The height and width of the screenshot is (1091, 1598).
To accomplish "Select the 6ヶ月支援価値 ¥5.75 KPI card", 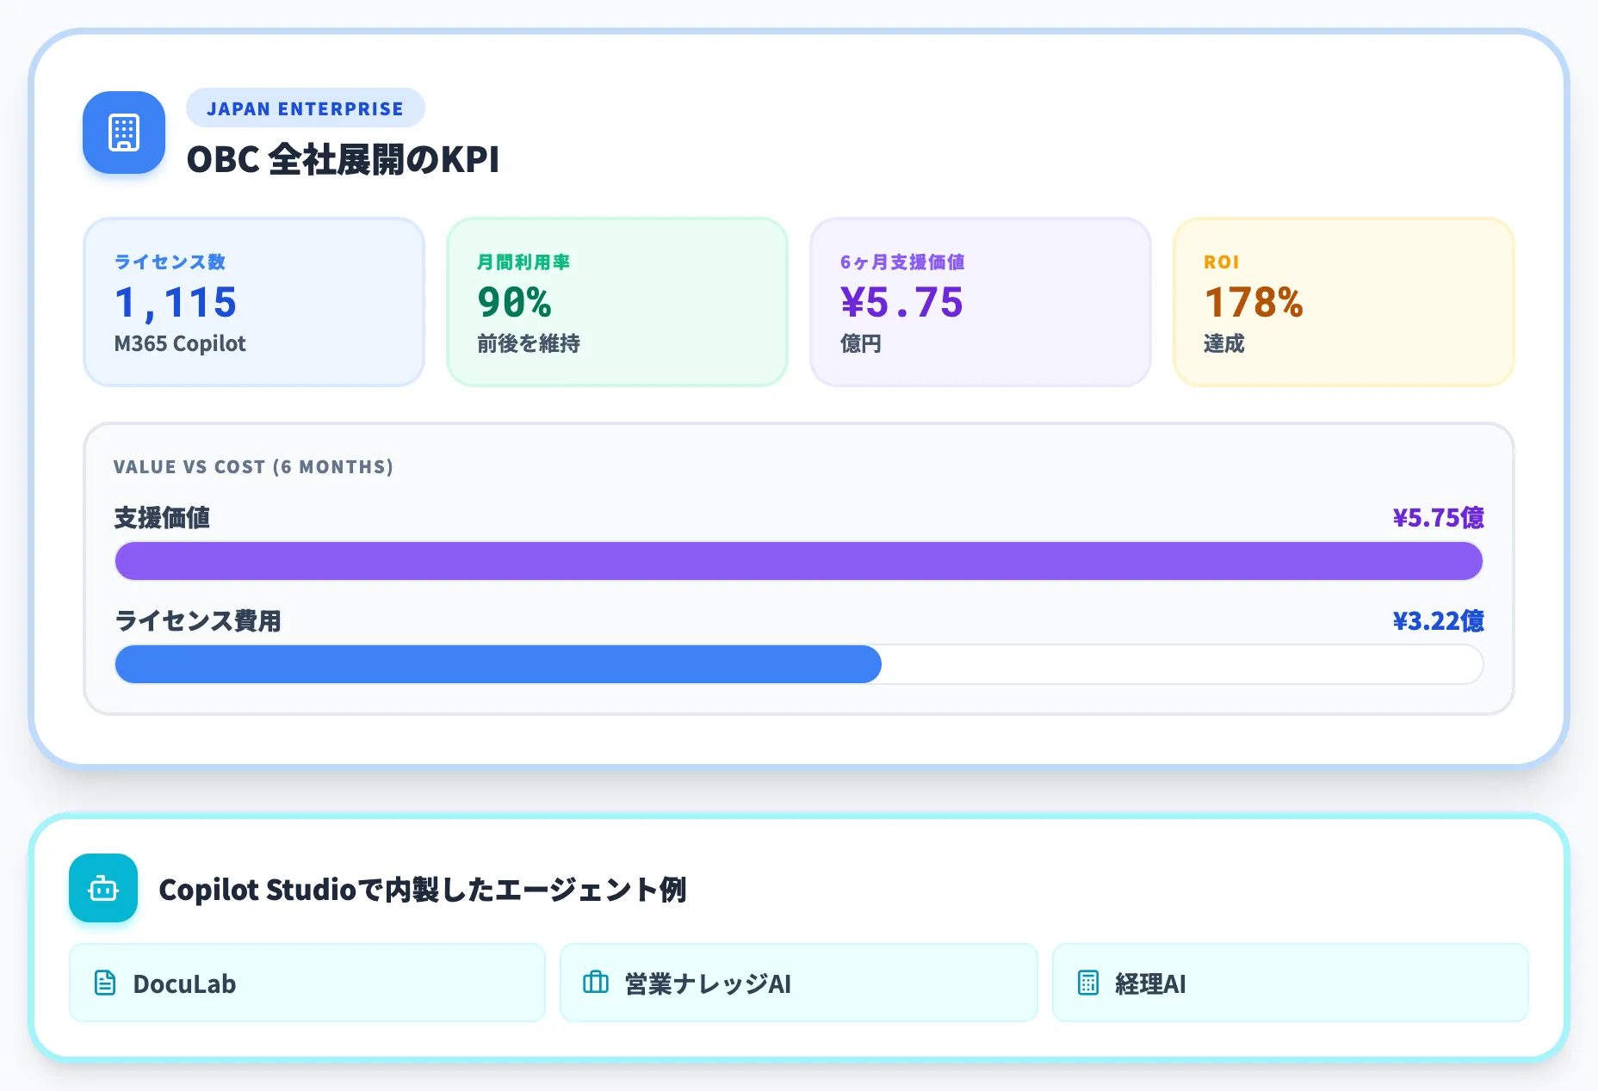I will (981, 302).
